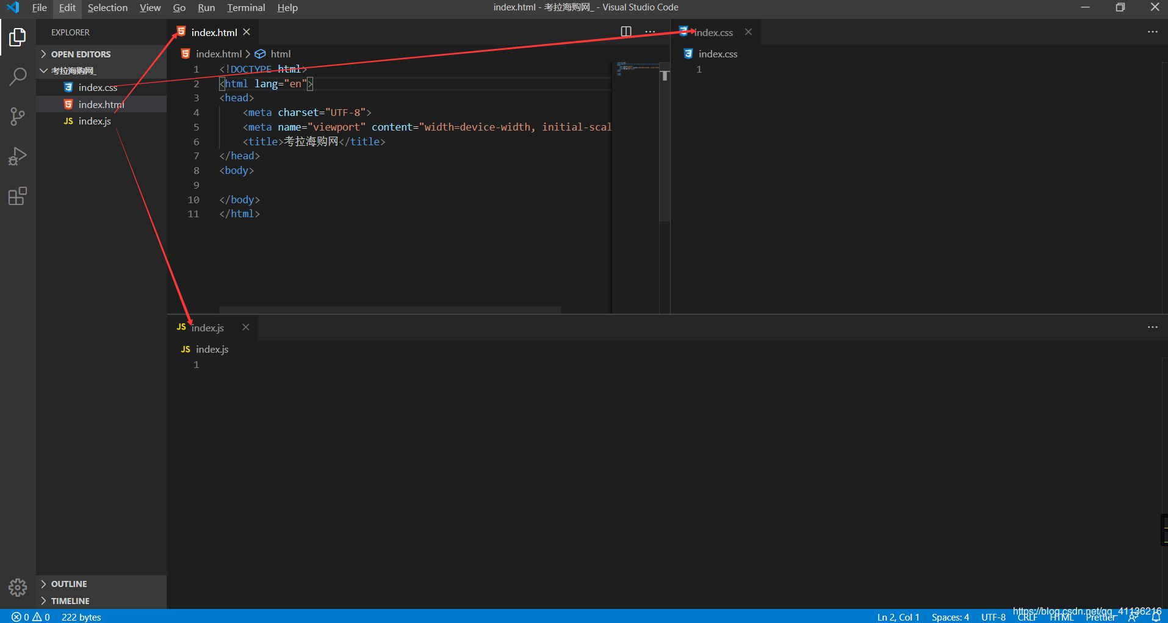Close the index.html tab
The image size is (1168, 623).
[x=247, y=32]
